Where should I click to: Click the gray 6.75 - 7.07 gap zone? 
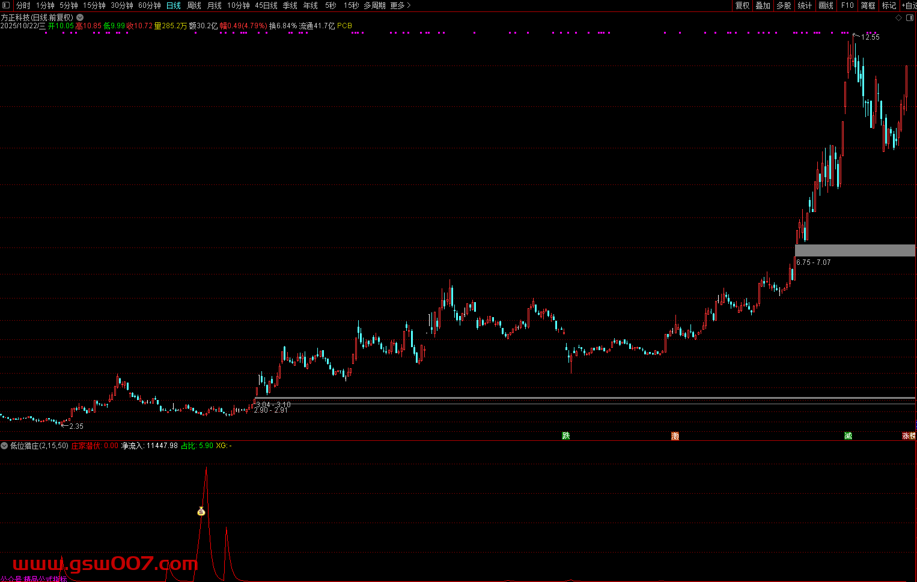[x=855, y=250]
